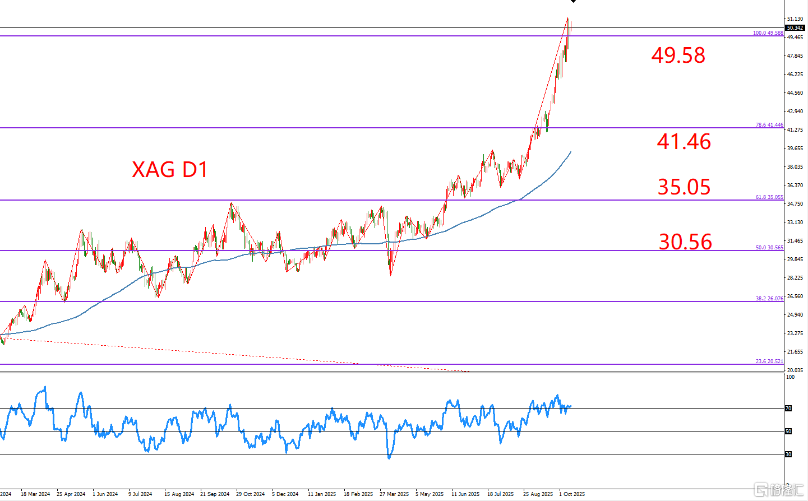This screenshot has width=808, height=501.
Task: Click the Fibonacci 61.8 35.055 level label
Action: point(769,197)
